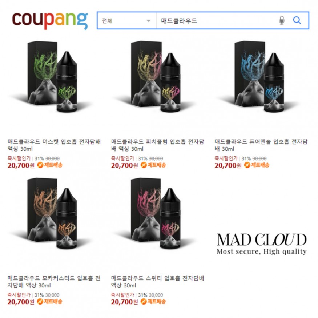Open the Coupang logo home link
The image size is (318, 318).
tap(50, 21)
